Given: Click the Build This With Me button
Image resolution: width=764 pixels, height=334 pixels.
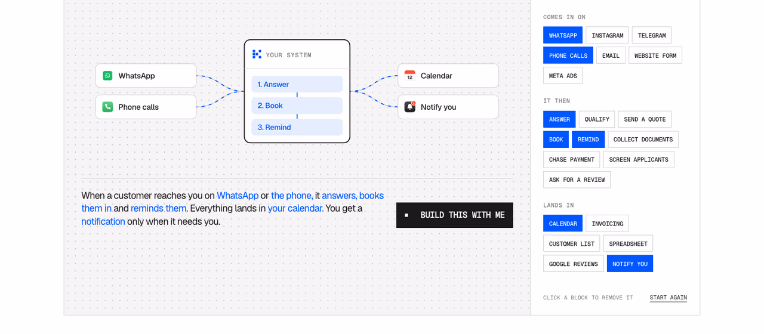Looking at the screenshot, I should (455, 215).
